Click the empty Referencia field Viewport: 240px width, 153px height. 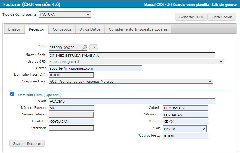tap(71, 128)
